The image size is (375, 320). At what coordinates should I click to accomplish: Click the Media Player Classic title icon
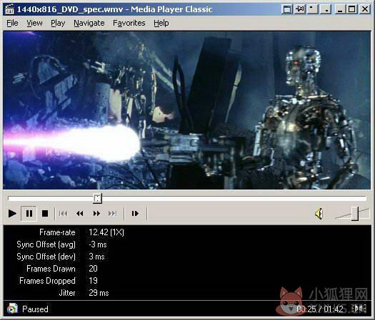point(10,9)
